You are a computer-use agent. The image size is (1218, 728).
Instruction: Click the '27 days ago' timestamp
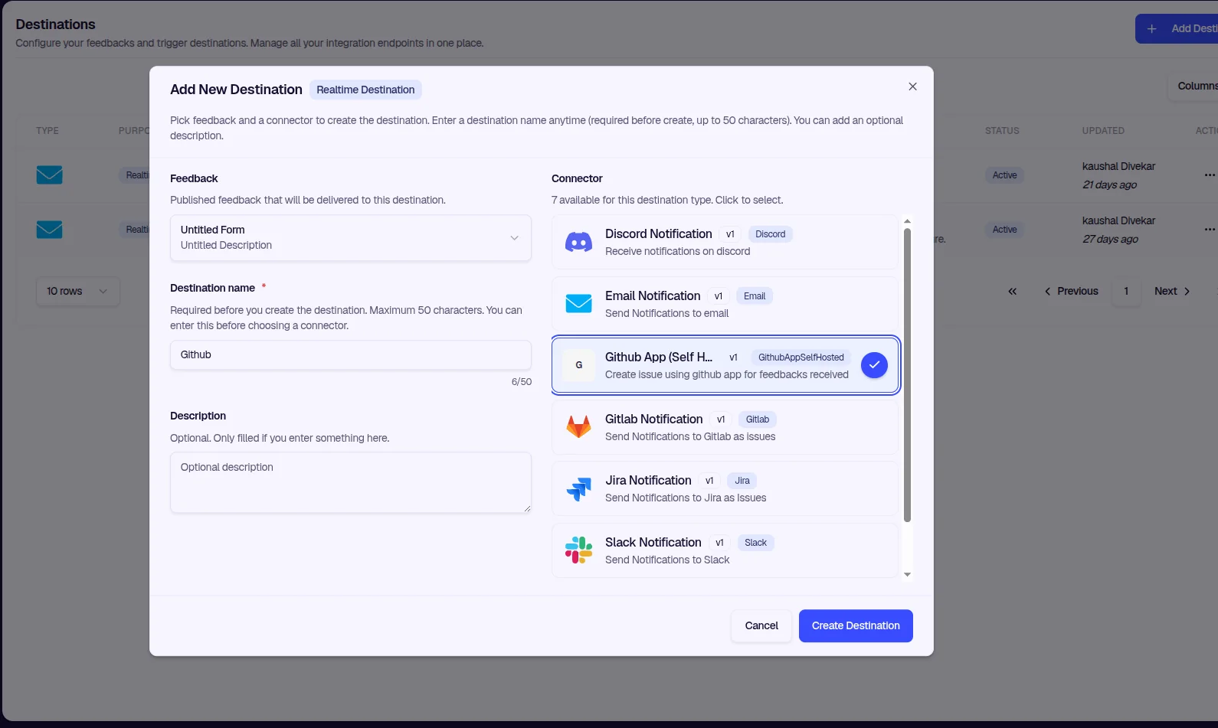point(1110,240)
